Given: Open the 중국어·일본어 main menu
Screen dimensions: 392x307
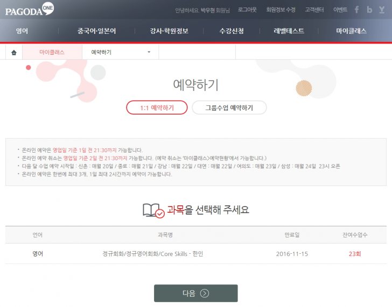Looking at the screenshot, I should 96,31.
